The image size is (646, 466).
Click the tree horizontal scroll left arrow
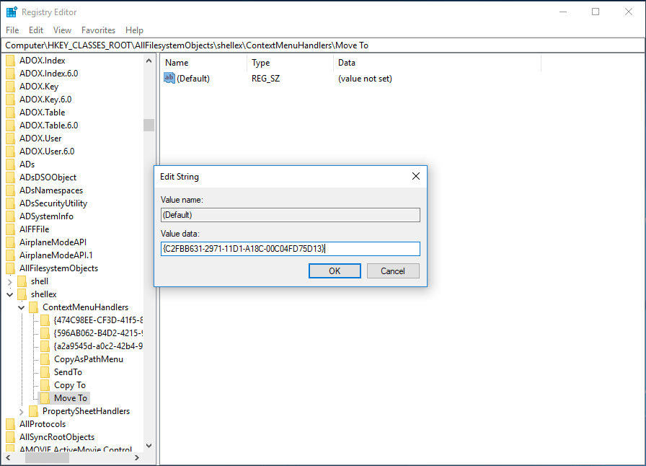(8, 458)
